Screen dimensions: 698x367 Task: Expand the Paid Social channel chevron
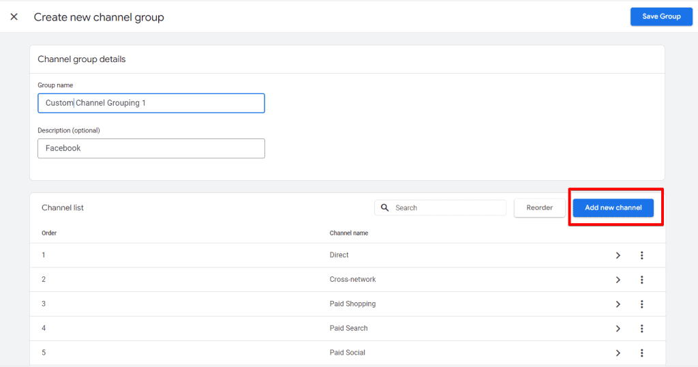[618, 353]
